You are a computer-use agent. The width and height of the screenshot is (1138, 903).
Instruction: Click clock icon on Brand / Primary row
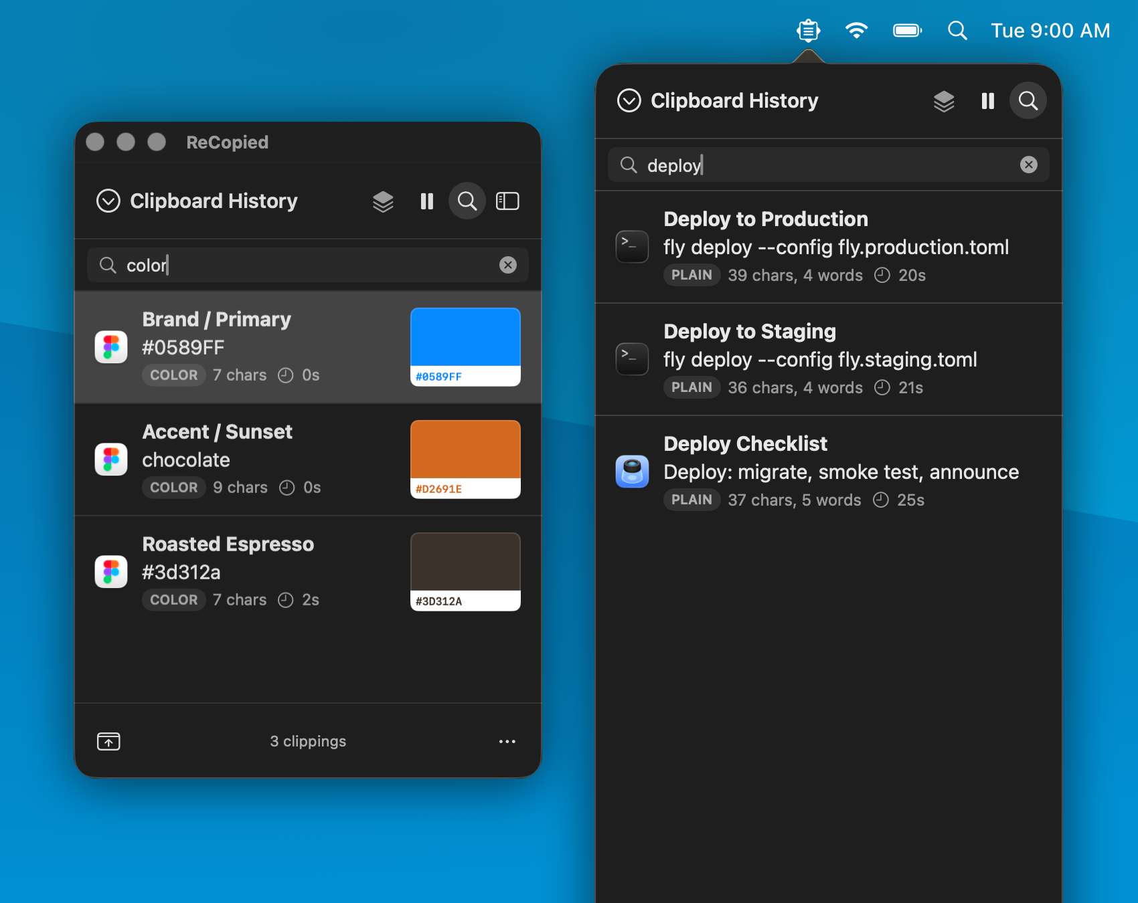(286, 375)
